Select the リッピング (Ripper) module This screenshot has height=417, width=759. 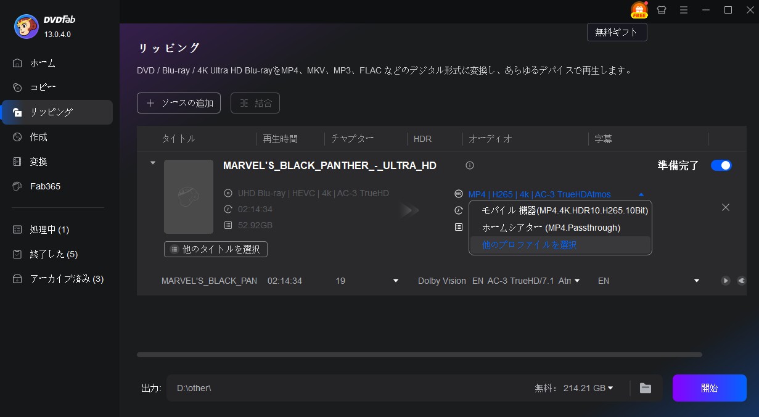pyautogui.click(x=57, y=112)
